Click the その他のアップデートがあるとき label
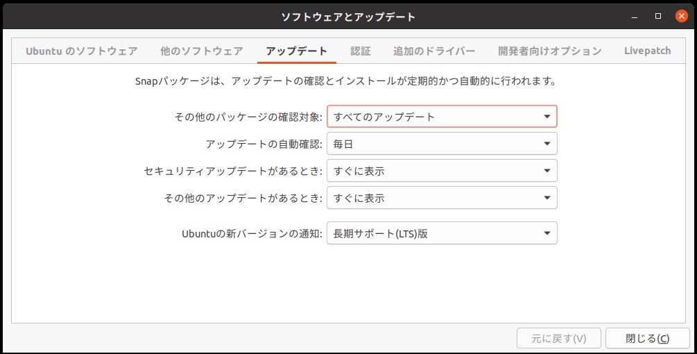This screenshot has width=697, height=354. [243, 199]
